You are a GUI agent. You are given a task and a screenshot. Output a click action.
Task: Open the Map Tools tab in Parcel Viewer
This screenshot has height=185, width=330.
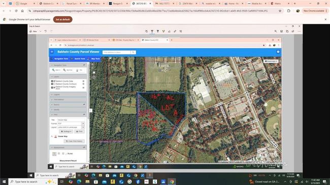coord(94,59)
